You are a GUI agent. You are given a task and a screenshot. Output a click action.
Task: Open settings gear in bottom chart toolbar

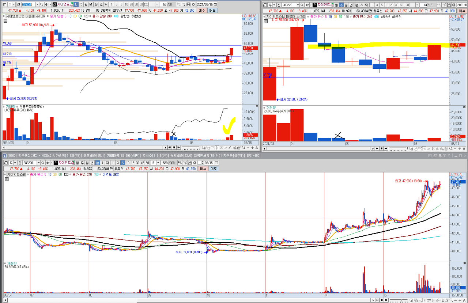(195, 162)
